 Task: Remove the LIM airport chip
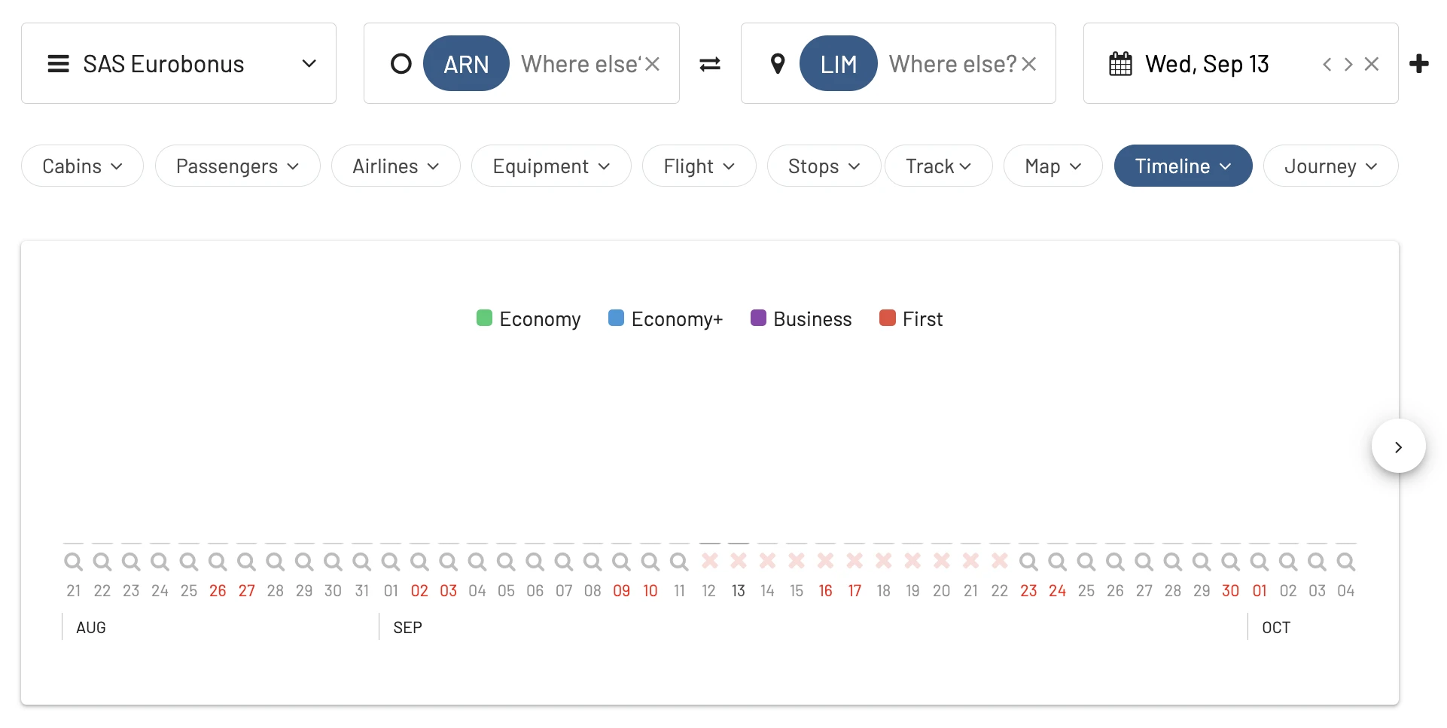pyautogui.click(x=839, y=64)
